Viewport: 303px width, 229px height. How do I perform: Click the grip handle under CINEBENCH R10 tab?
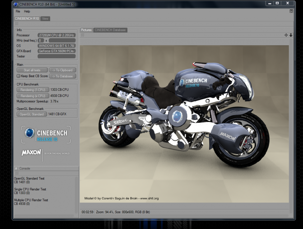point(17,24)
